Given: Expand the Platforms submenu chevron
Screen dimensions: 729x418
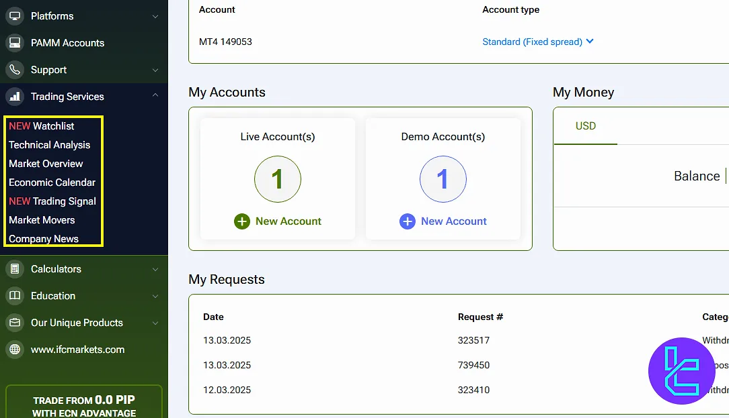Looking at the screenshot, I should click(x=155, y=16).
